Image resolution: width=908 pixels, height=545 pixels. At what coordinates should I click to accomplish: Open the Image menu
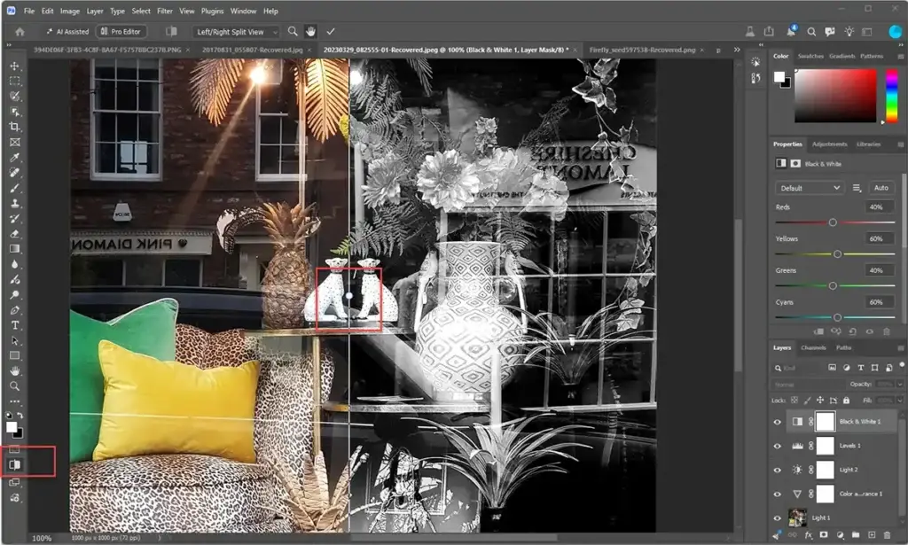pos(70,11)
